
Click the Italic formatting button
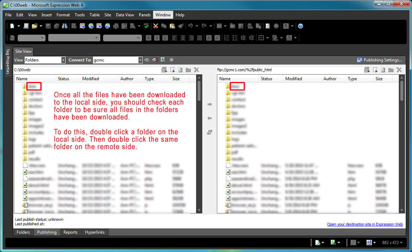click(157, 38)
